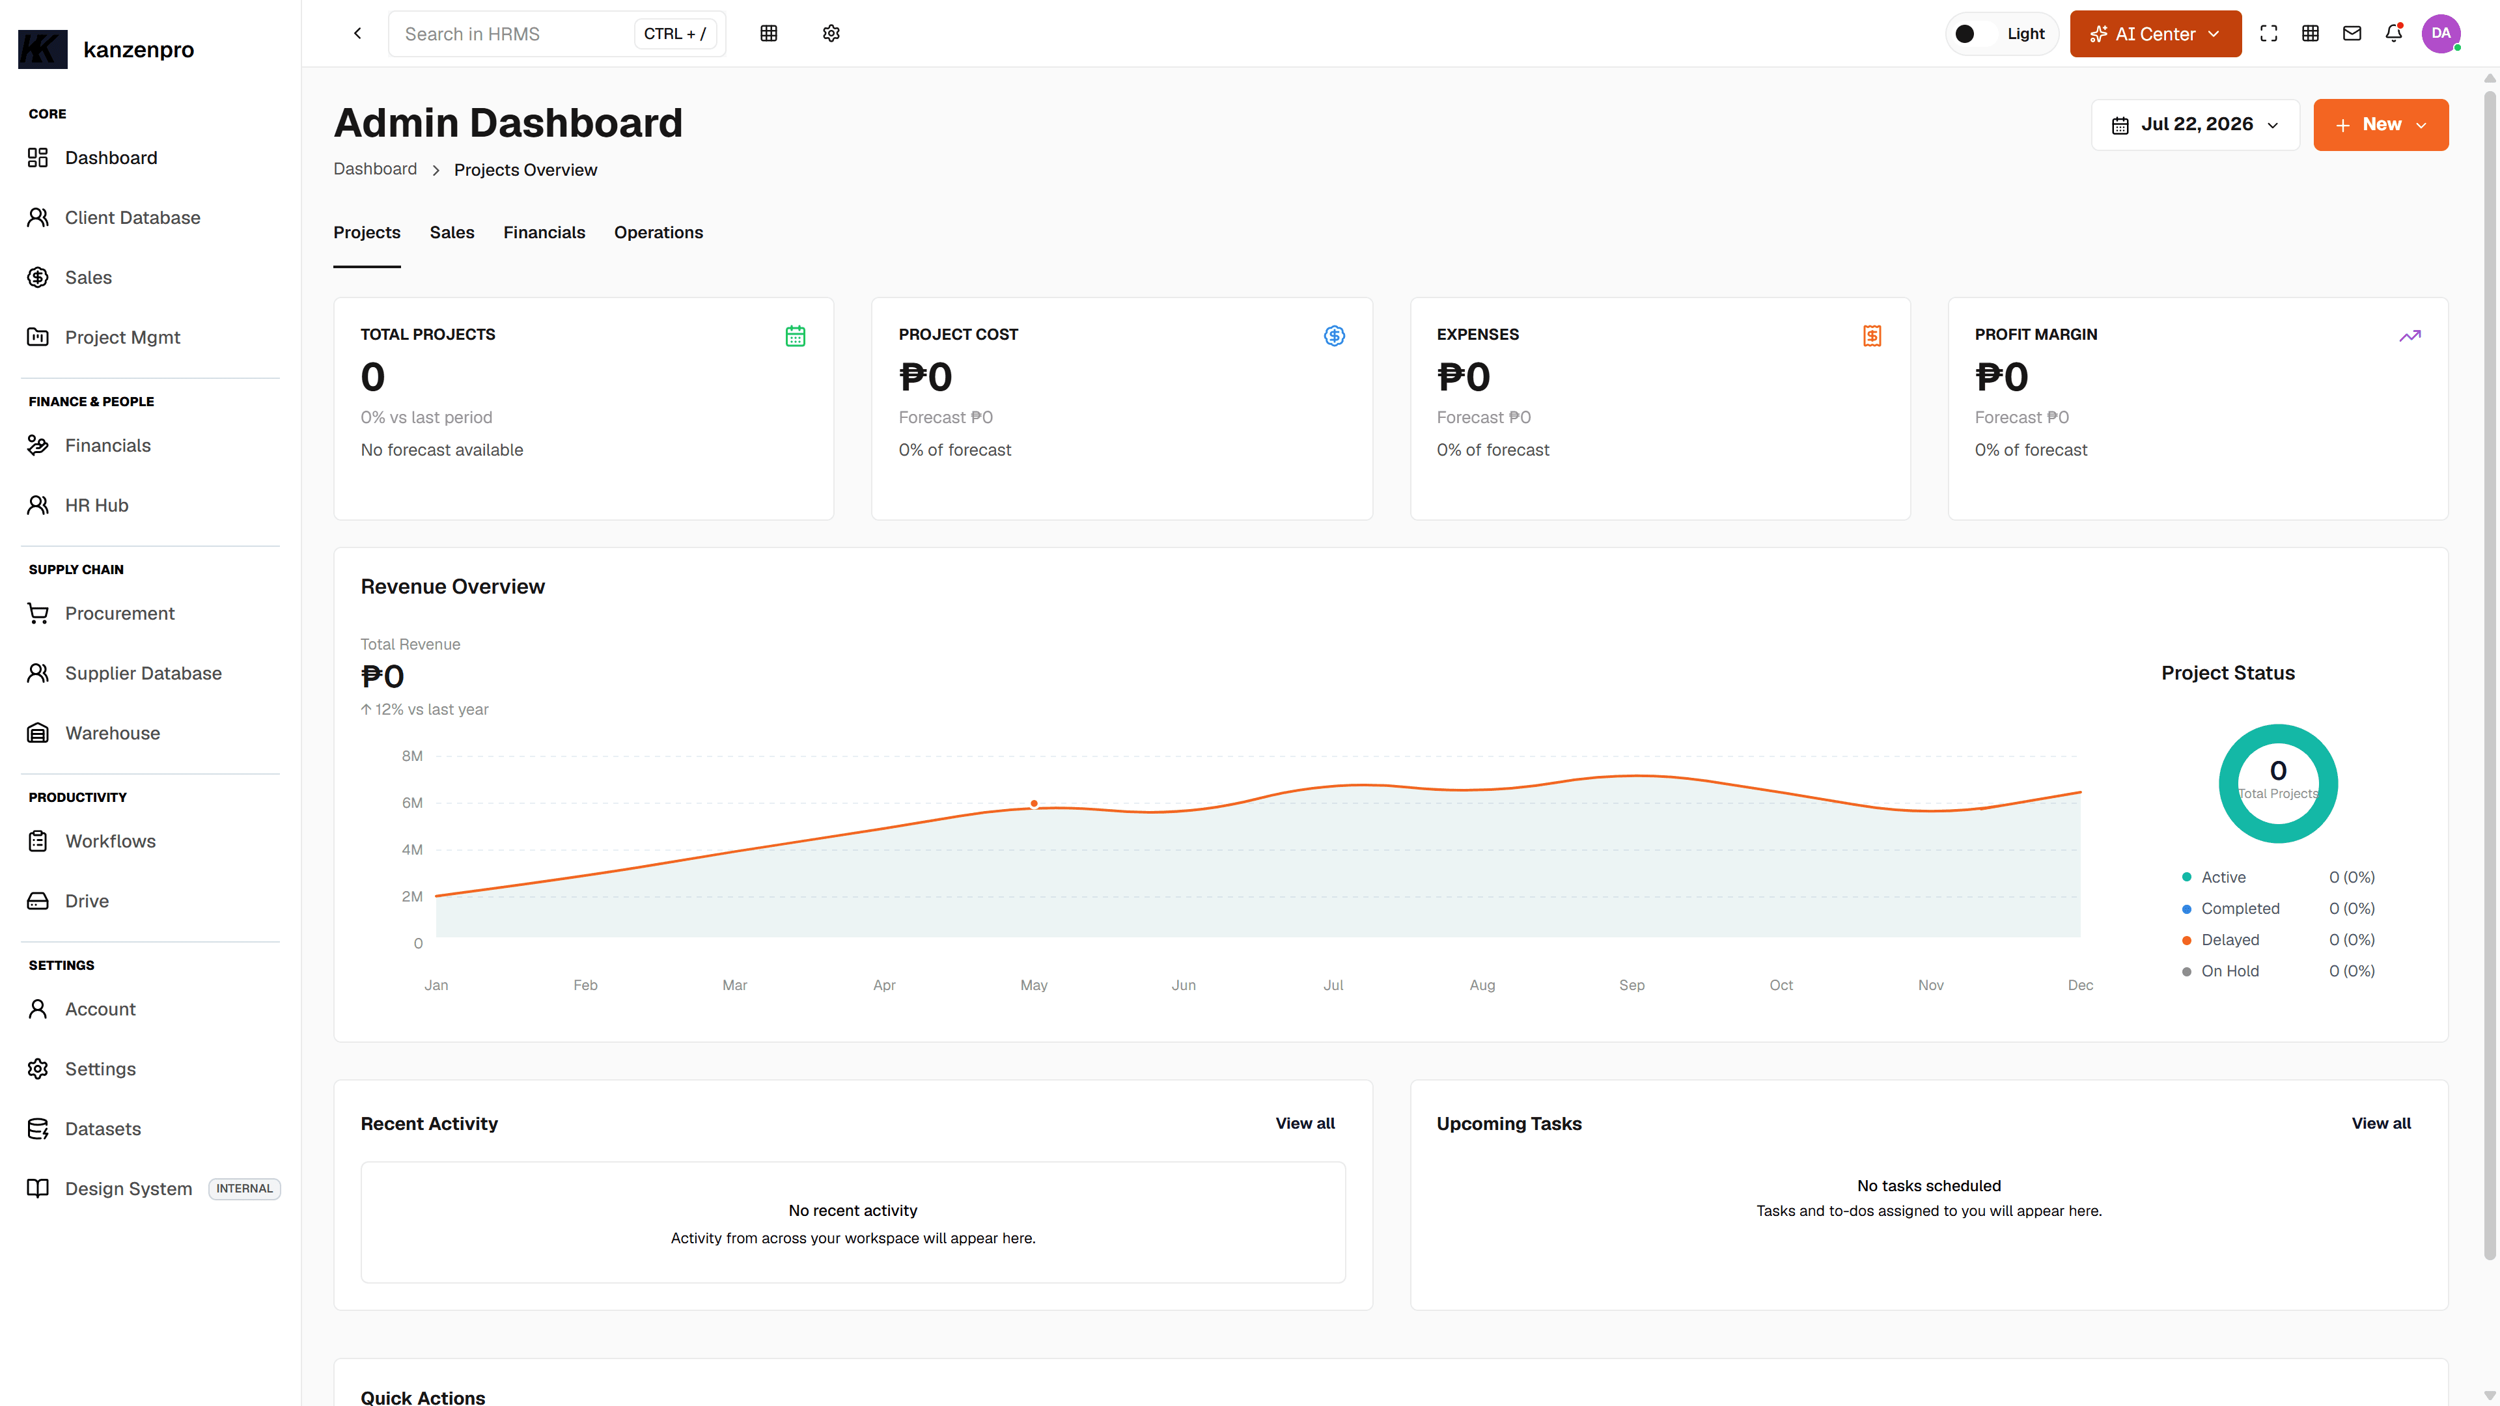Collapse the sidebar with back arrow

(x=357, y=33)
